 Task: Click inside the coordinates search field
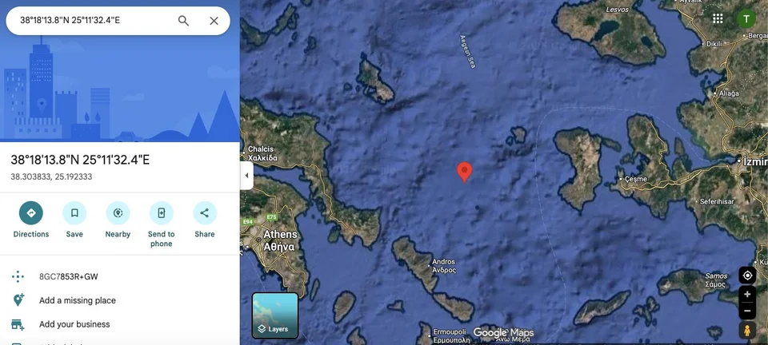point(95,21)
